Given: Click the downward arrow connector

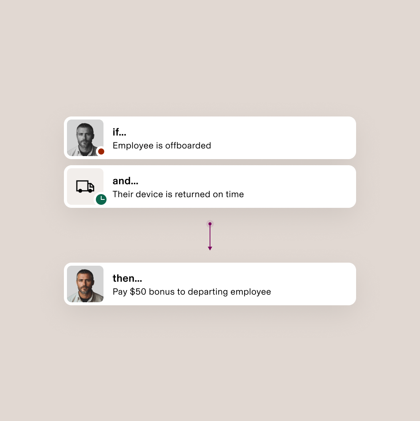Looking at the screenshot, I should pos(210,236).
